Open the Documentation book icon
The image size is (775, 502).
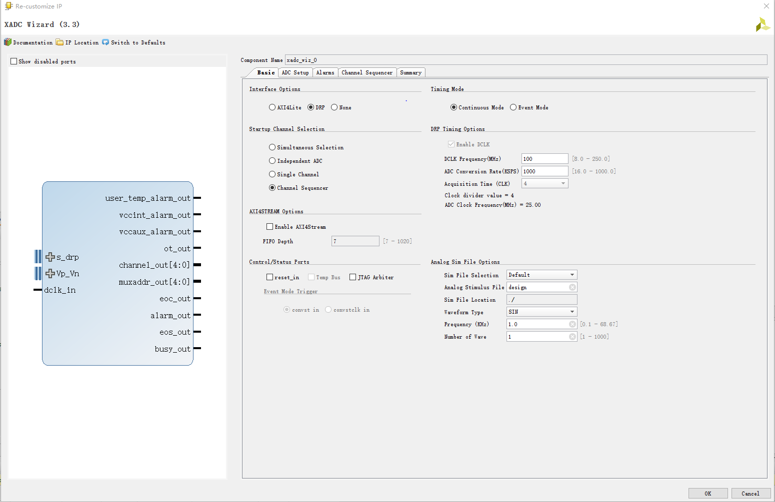point(7,42)
